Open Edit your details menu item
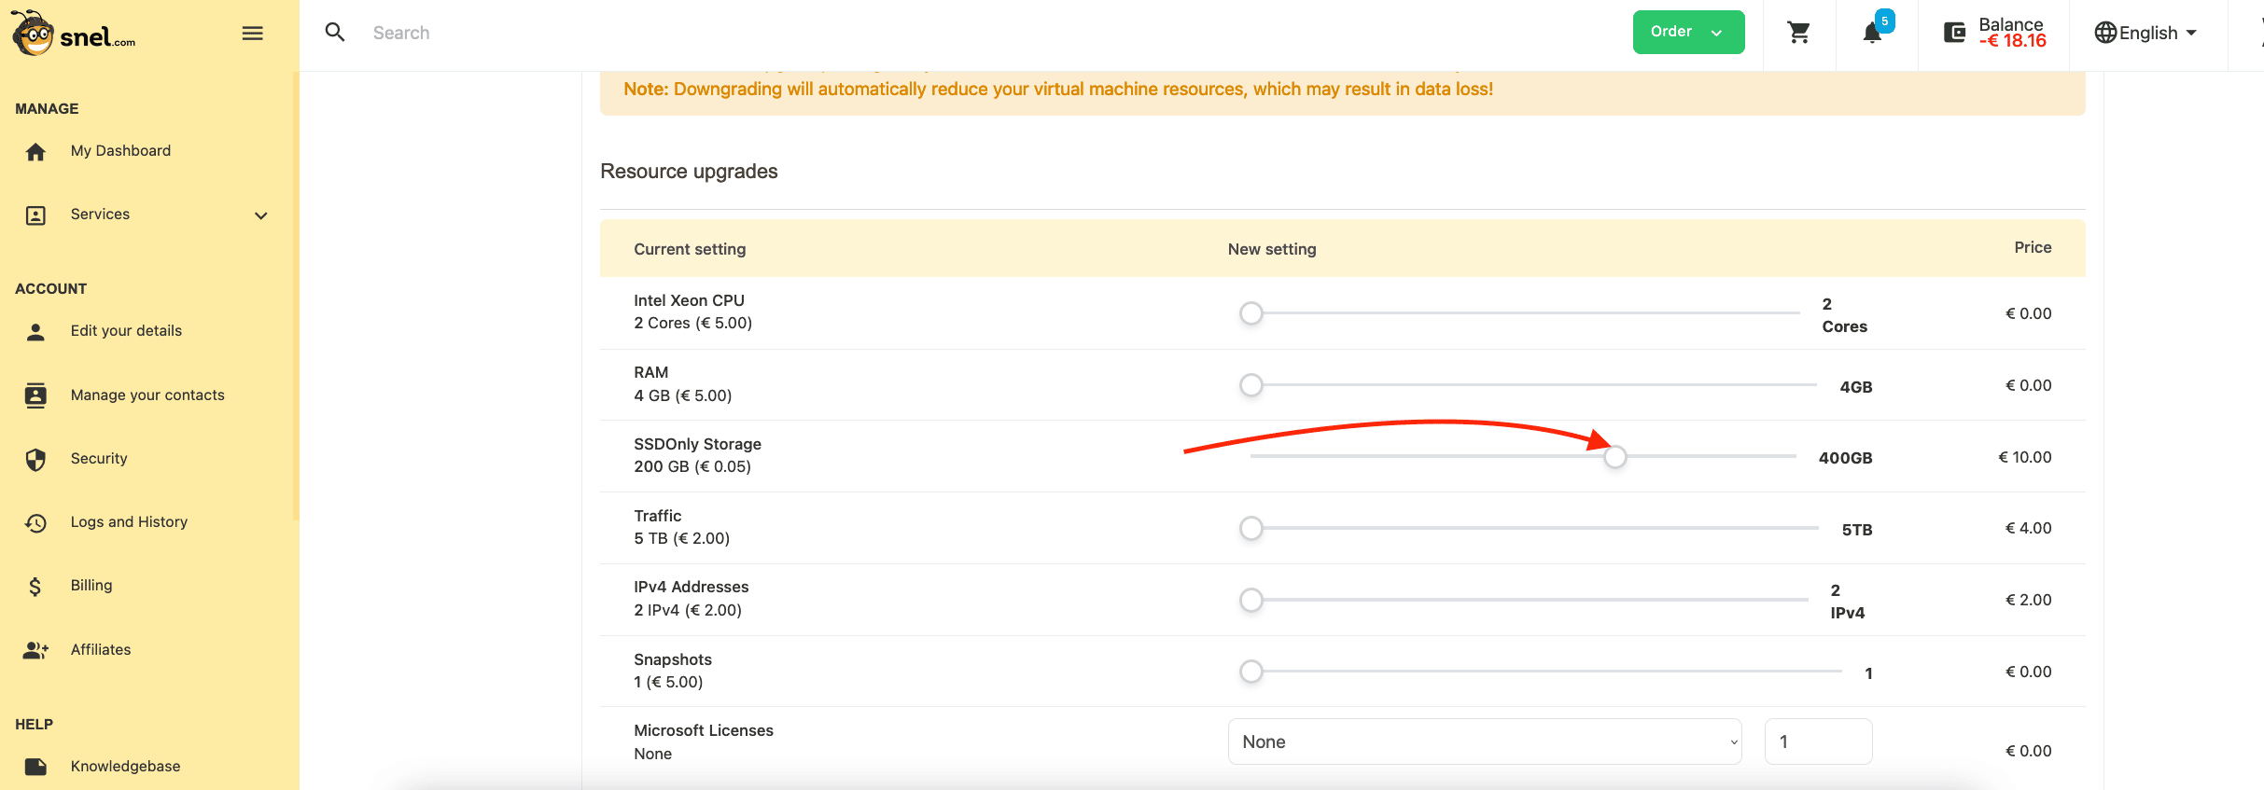Screen dimensions: 2264x790 point(126,331)
